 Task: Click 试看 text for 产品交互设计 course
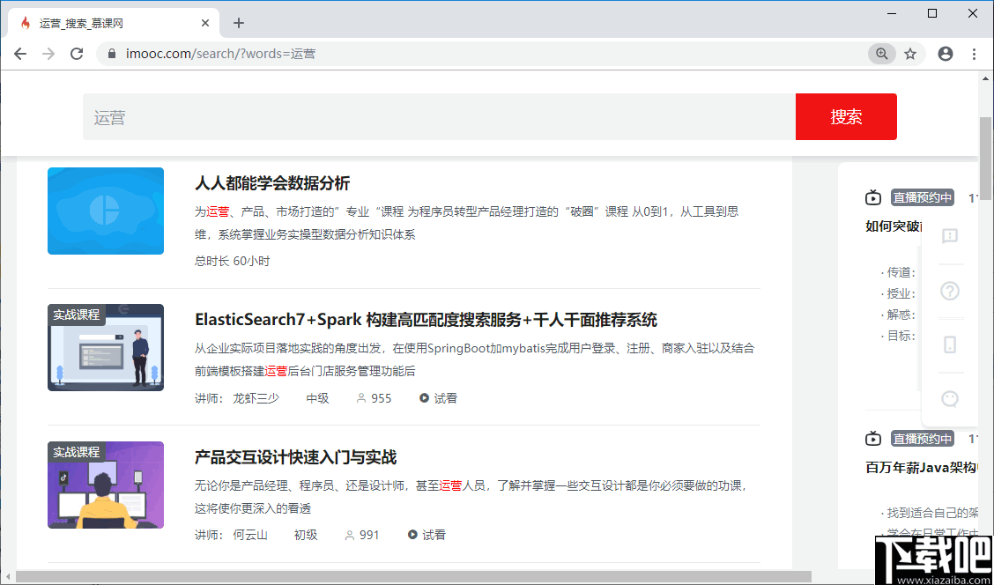(434, 535)
